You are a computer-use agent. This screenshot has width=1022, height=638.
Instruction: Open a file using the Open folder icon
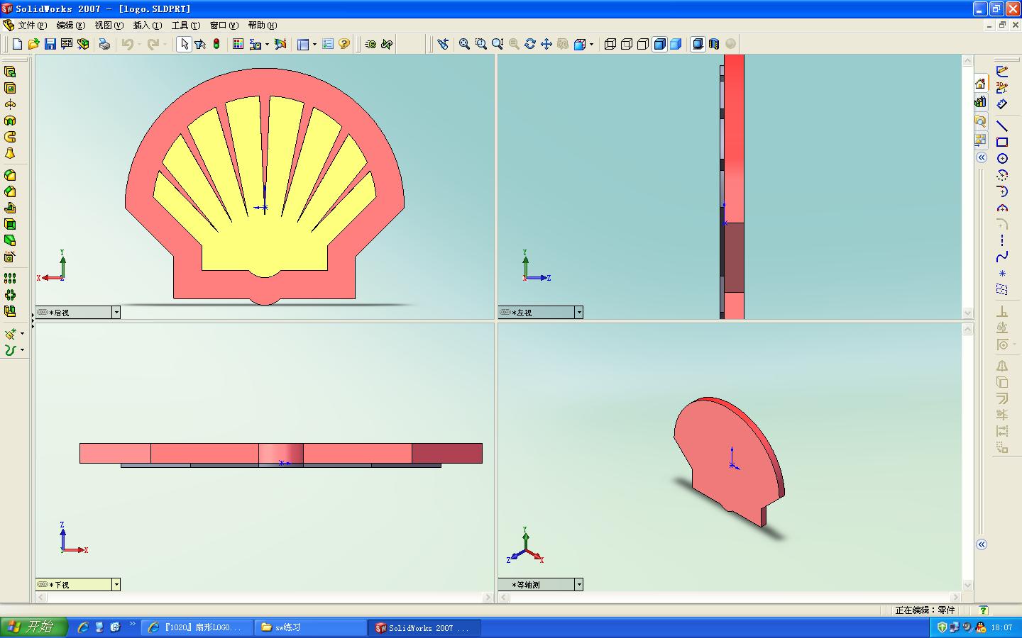[33, 44]
